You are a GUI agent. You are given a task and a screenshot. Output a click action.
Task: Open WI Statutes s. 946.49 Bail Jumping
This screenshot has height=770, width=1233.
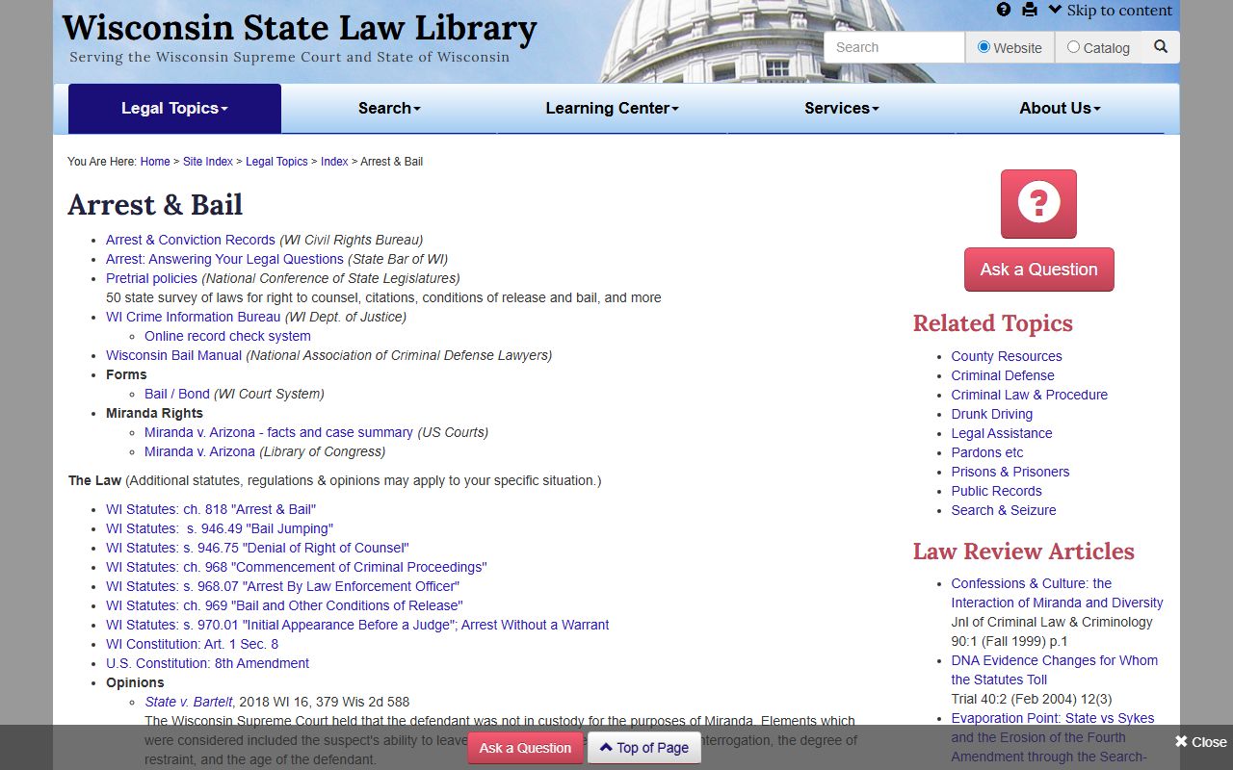220,528
